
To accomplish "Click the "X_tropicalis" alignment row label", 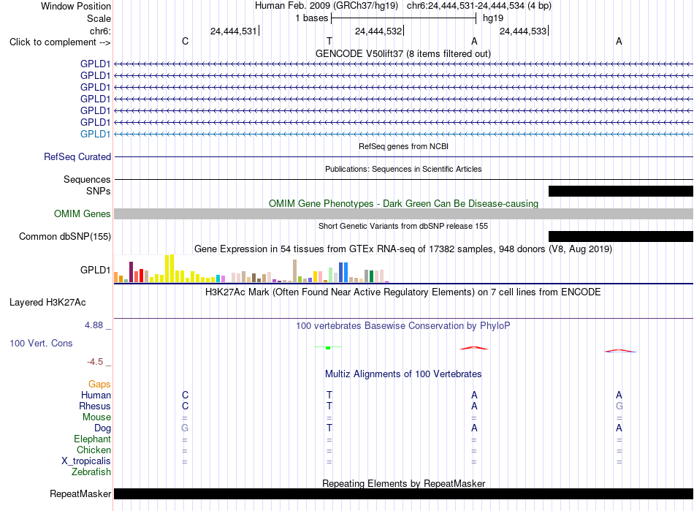I will click(86, 461).
